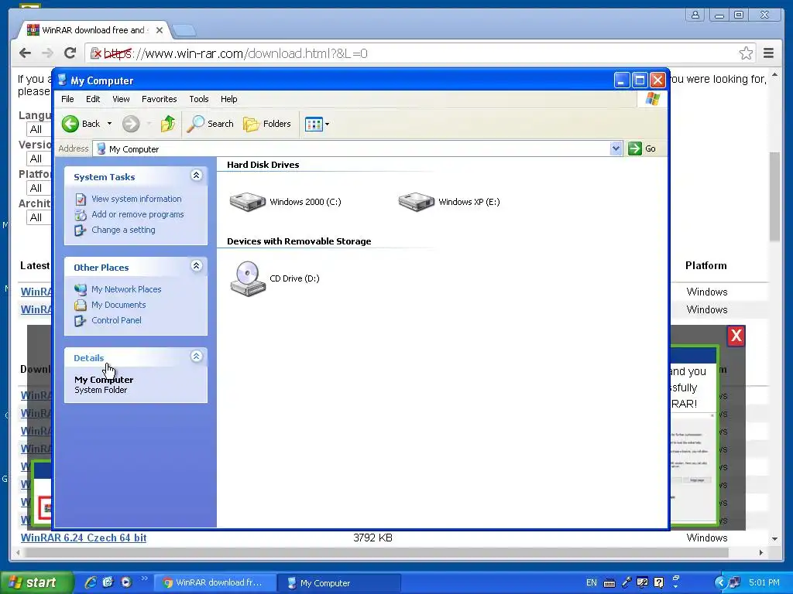793x594 pixels.
Task: Click the Control Panel icon in sidebar
Action: (81, 321)
